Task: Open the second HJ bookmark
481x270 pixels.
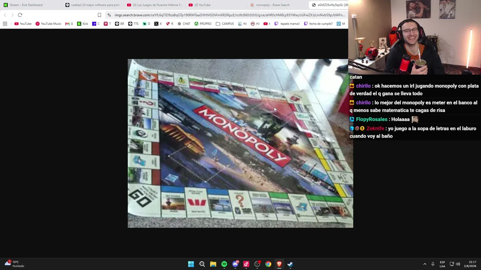Action: pos(255,24)
